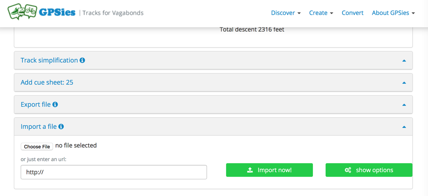Expand Export file panel arrow
Image resolution: width=428 pixels, height=196 pixels.
[x=404, y=105]
